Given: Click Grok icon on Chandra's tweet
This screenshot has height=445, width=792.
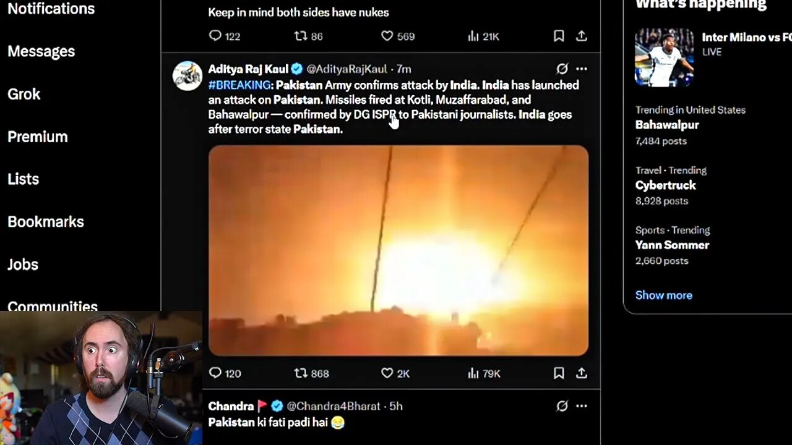Looking at the screenshot, I should [x=562, y=406].
